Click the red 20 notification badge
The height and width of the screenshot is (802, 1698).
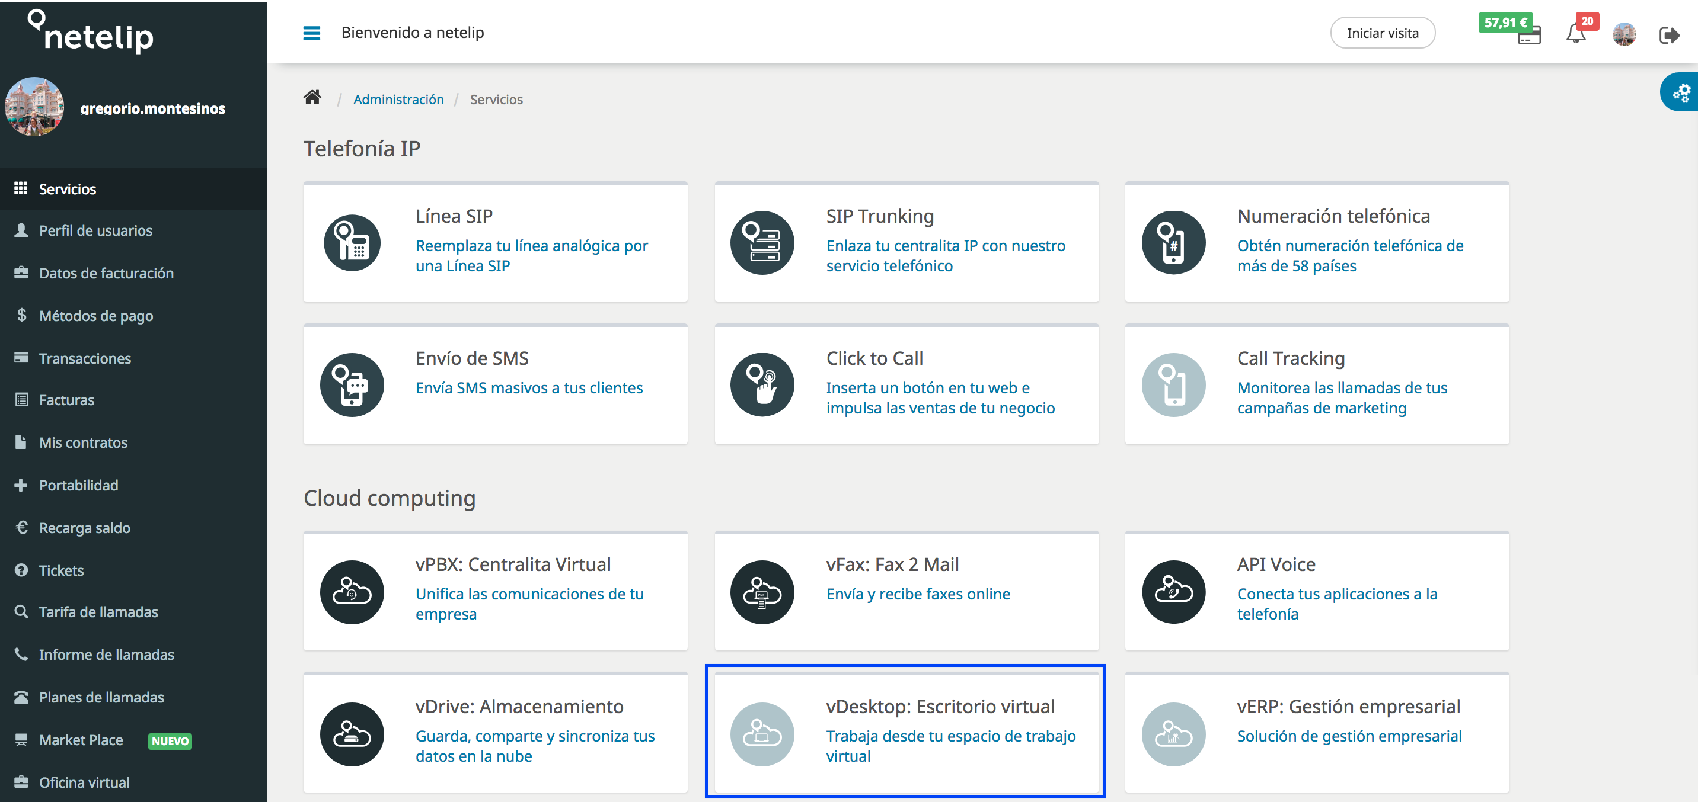1587,21
